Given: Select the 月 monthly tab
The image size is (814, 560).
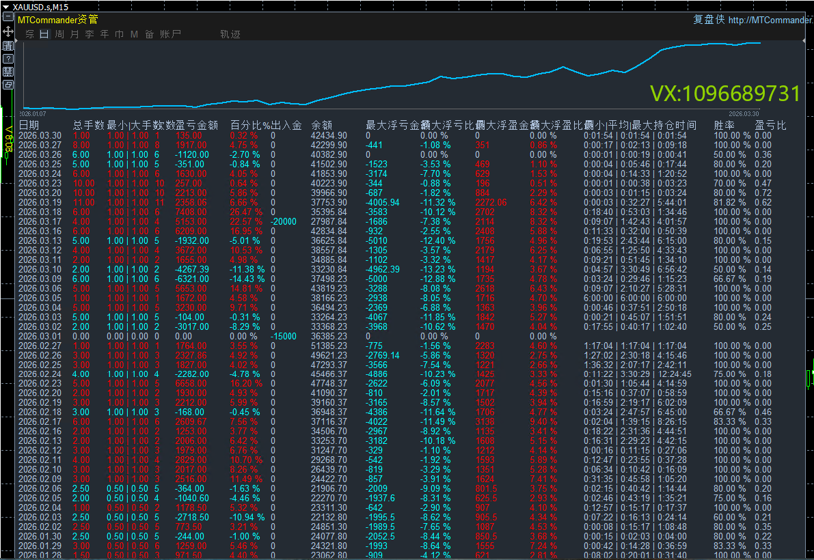Looking at the screenshot, I should point(74,34).
